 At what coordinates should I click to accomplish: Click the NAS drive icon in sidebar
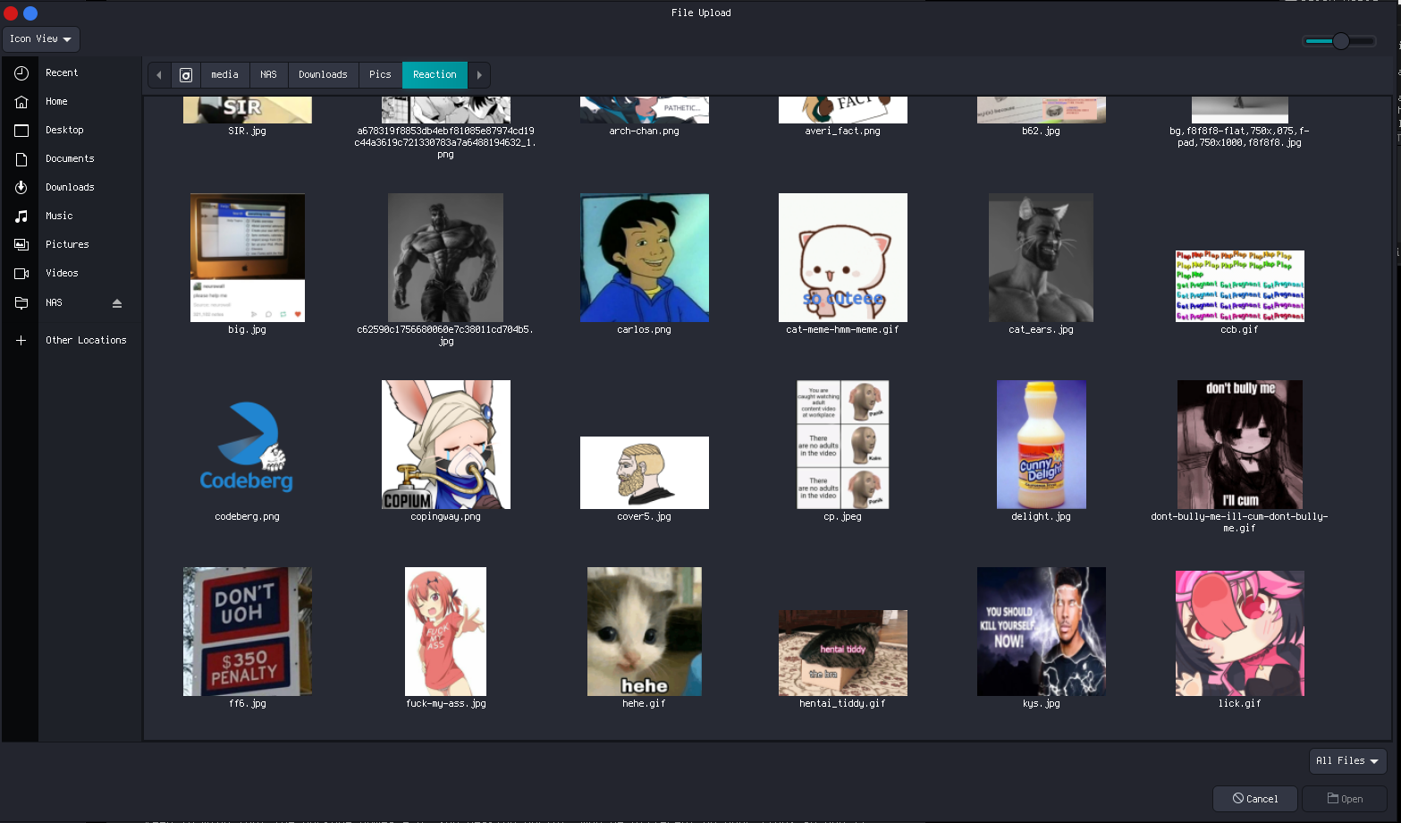[x=21, y=303]
